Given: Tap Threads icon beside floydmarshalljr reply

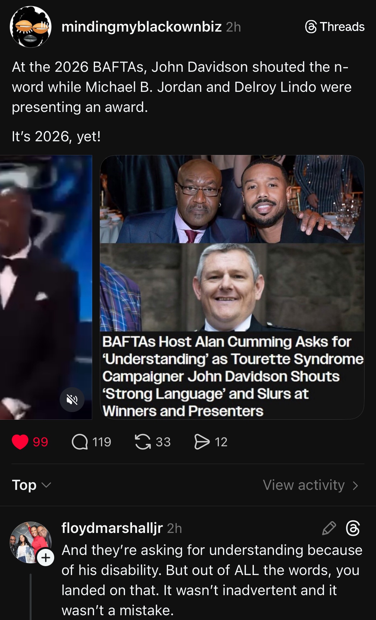Looking at the screenshot, I should [x=353, y=528].
